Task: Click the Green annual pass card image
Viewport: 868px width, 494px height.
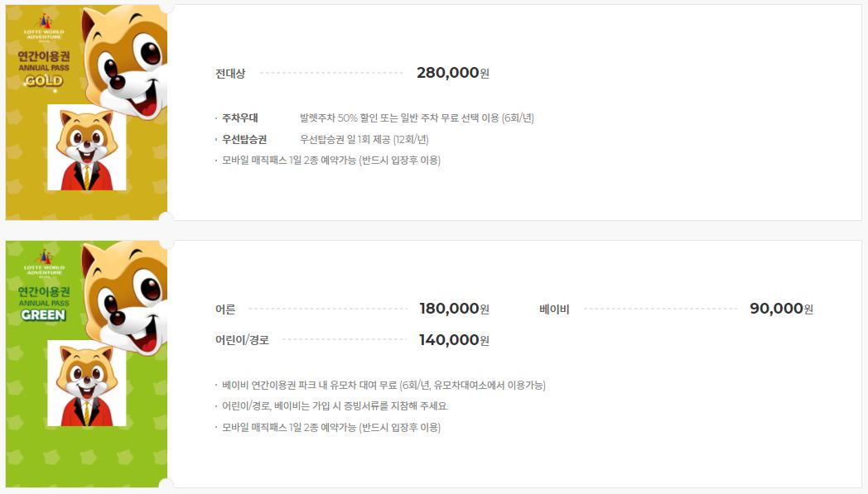Action: (x=86, y=364)
